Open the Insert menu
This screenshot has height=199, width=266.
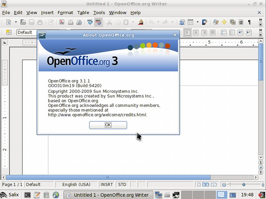coord(47,12)
